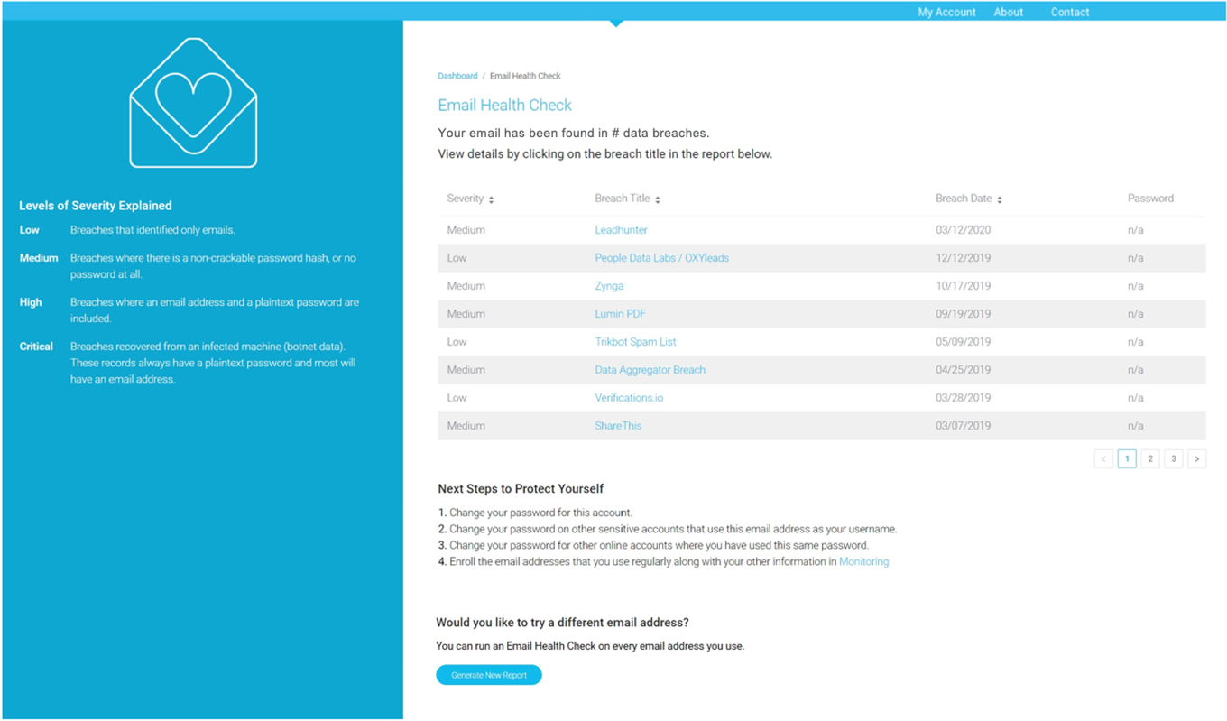Click the envelope heart logo icon

click(193, 103)
